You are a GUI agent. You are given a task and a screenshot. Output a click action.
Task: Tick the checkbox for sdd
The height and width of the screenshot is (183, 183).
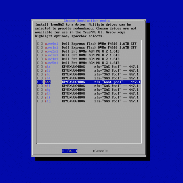(40, 78)
